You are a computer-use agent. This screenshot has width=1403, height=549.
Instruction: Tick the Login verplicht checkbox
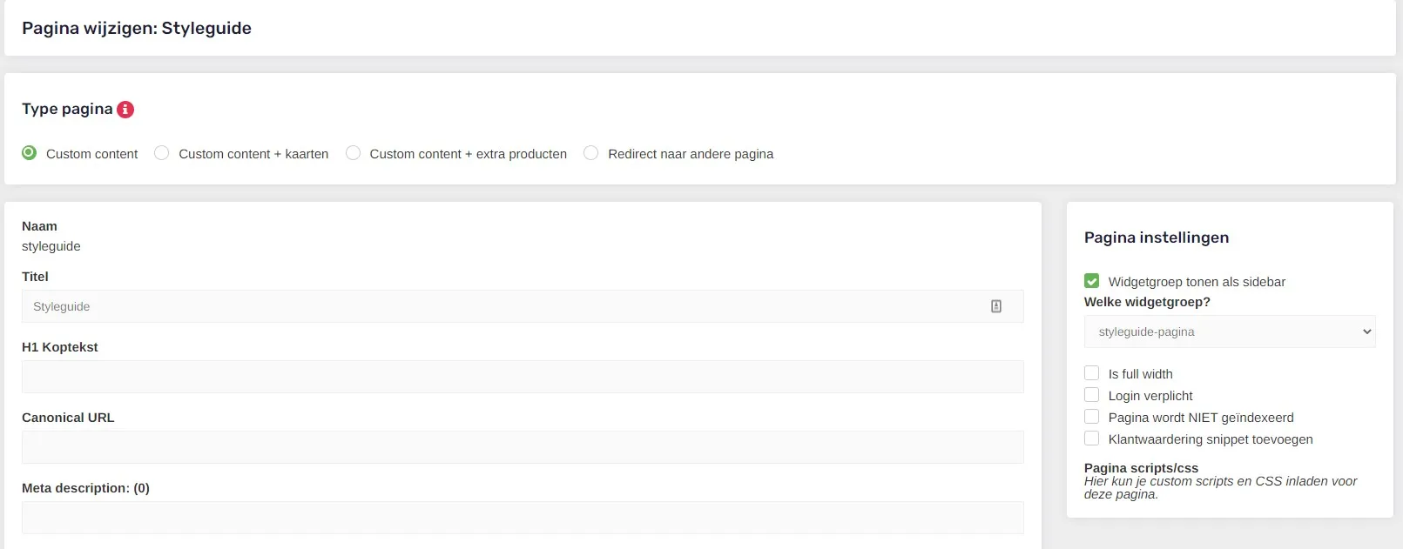1091,395
